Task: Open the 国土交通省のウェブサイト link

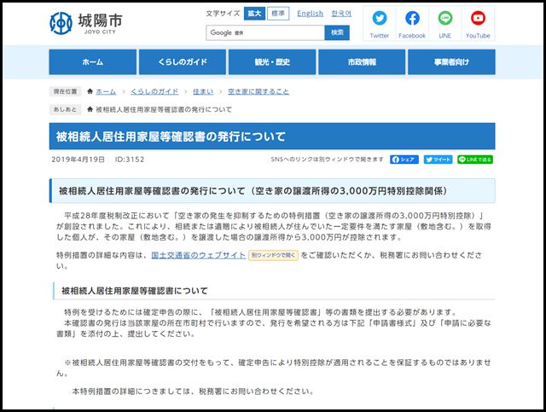Action: 199,255
